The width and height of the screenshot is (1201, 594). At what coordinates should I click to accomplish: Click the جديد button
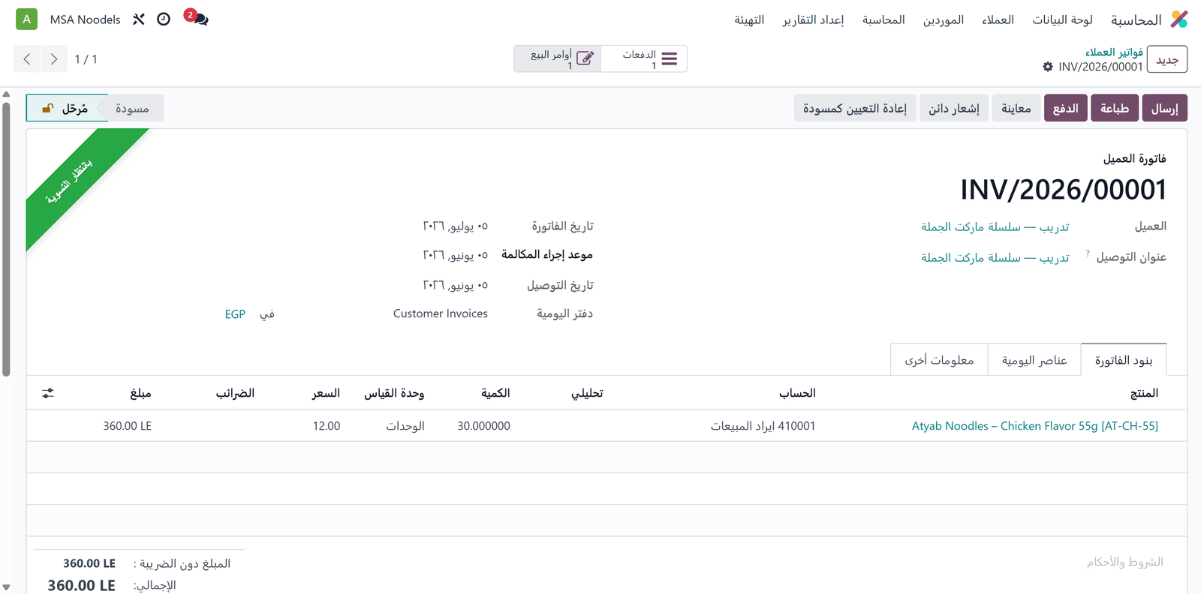(x=1167, y=59)
